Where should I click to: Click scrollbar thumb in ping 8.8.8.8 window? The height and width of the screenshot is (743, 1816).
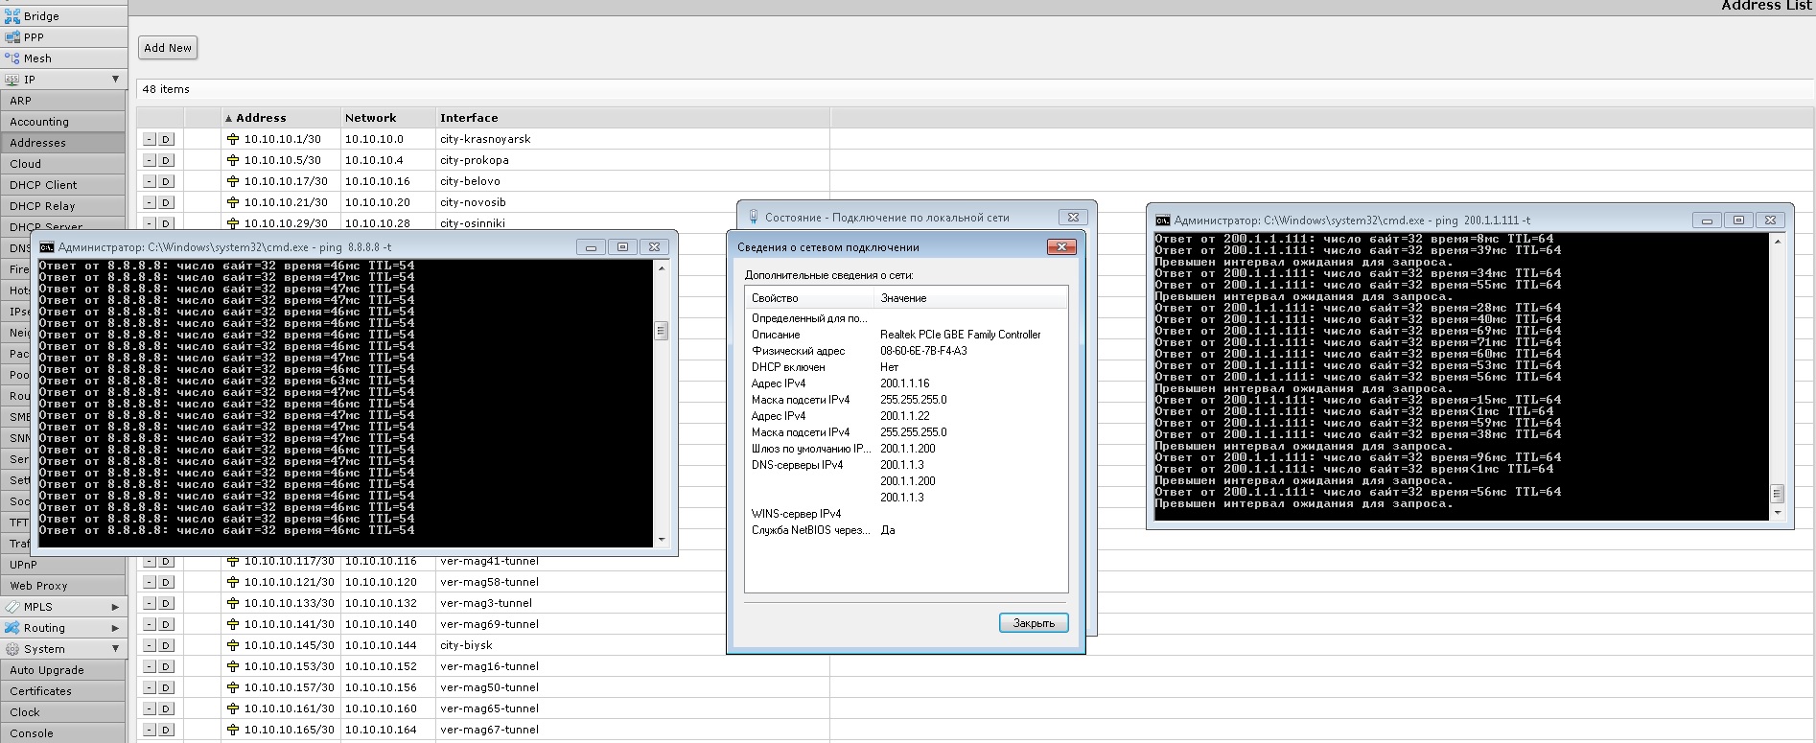[x=661, y=331]
